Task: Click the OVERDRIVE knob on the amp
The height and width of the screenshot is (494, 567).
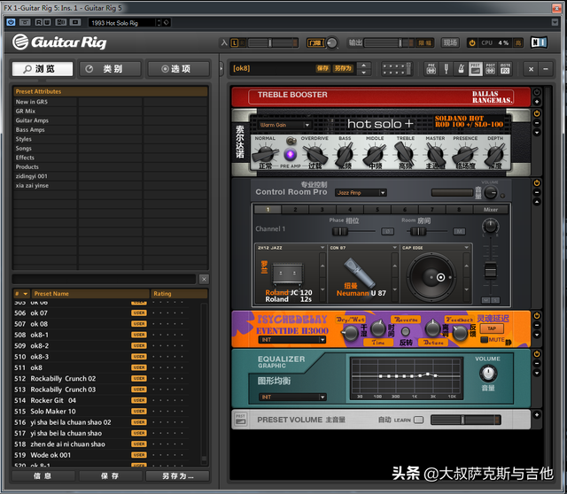Action: point(315,154)
